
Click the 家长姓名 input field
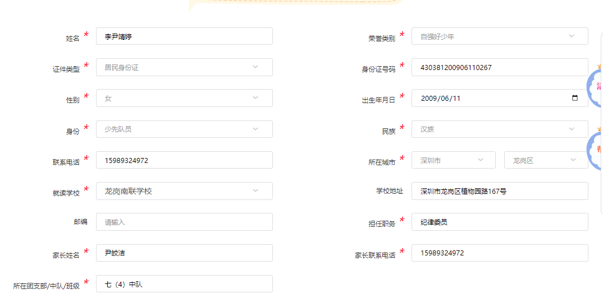pyautogui.click(x=184, y=253)
